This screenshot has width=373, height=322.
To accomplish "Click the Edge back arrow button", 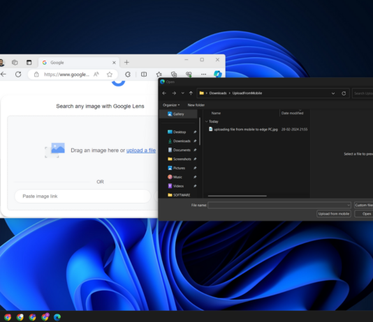I will pyautogui.click(x=3, y=75).
